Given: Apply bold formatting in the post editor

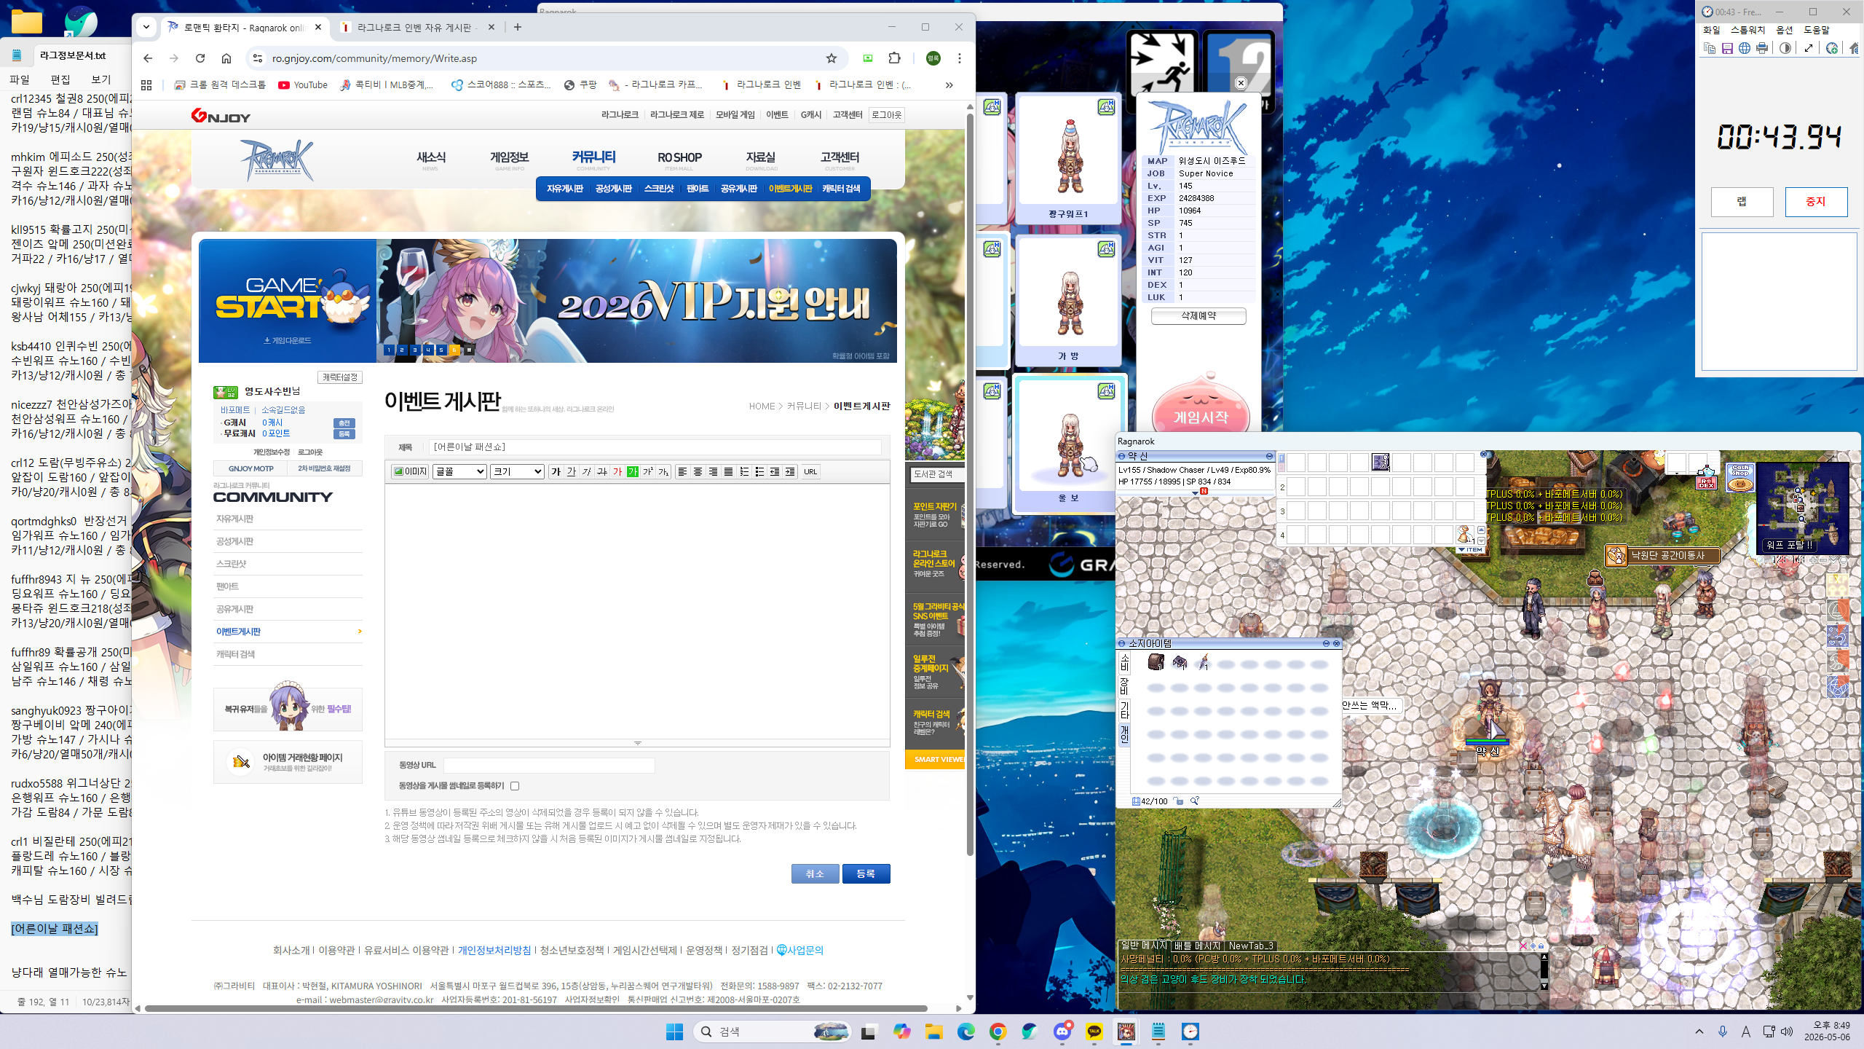Looking at the screenshot, I should 556,472.
